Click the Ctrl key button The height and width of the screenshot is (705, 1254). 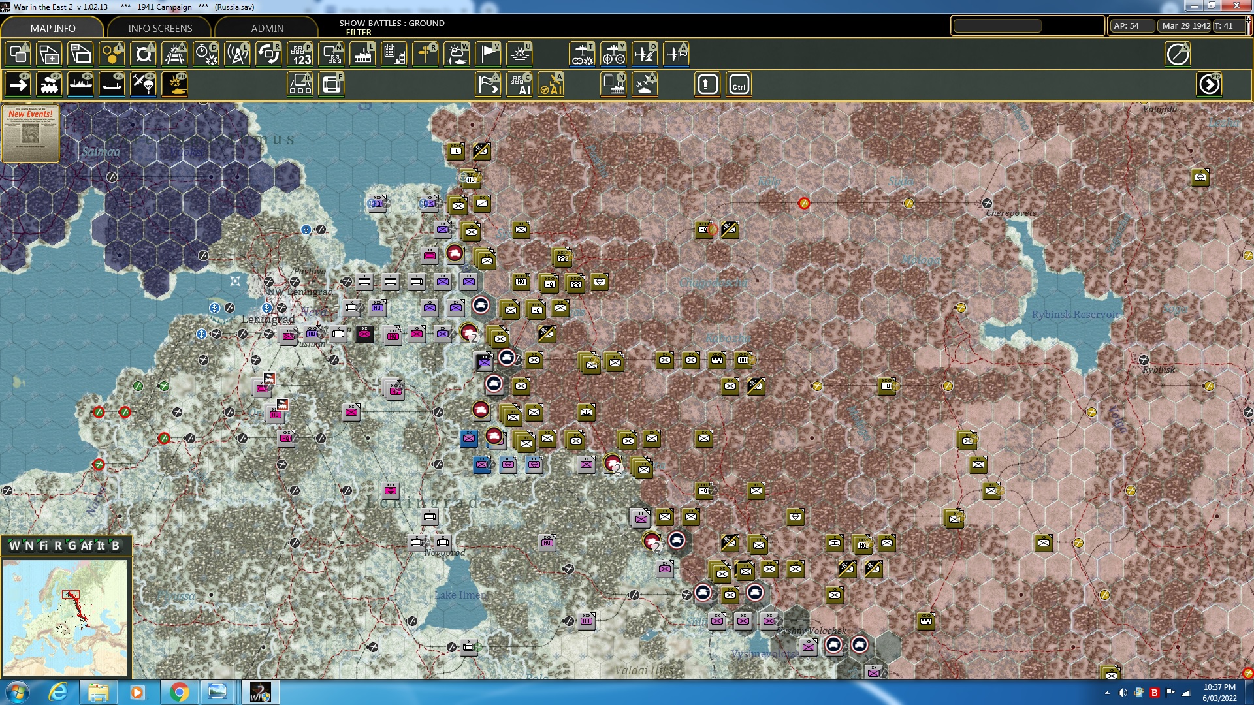739,85
